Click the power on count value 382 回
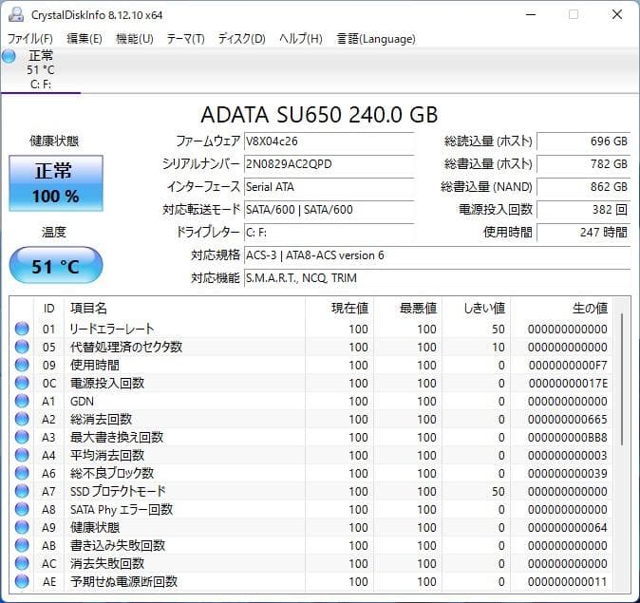The width and height of the screenshot is (640, 603). coord(584,210)
